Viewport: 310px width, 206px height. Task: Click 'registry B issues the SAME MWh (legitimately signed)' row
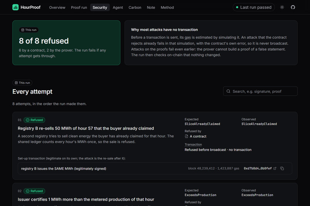tap(155, 168)
